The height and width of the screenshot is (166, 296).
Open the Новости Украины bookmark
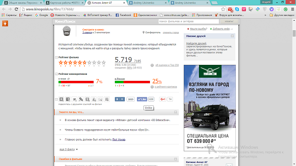tap(65, 15)
